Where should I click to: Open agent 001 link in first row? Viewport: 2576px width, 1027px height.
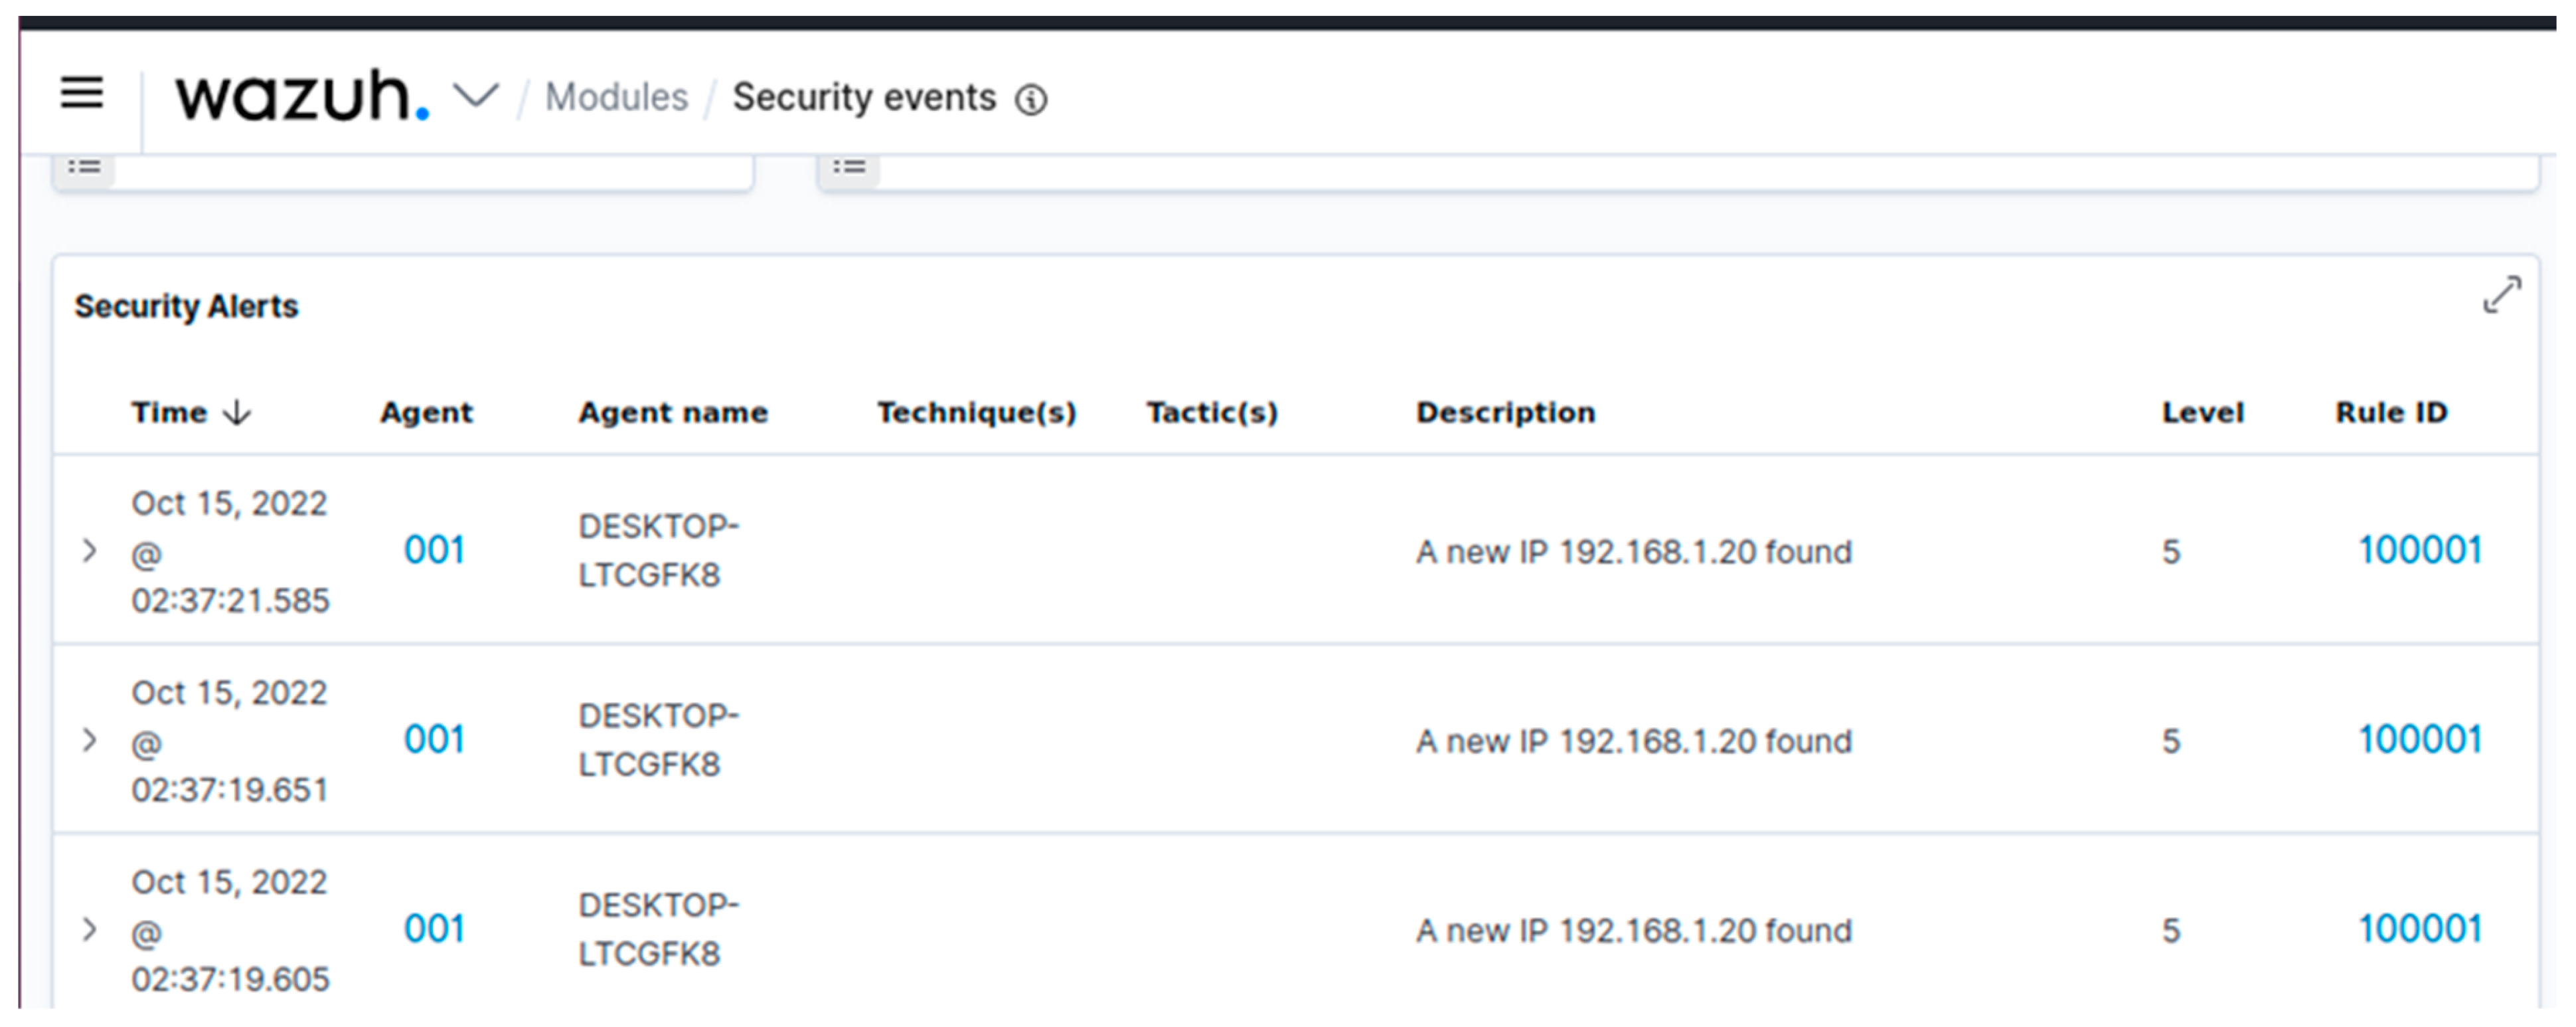point(434,551)
